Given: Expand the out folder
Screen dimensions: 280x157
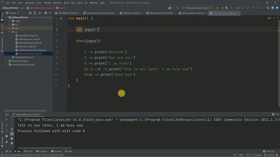Looking at the screenshot, I should 10,28.
